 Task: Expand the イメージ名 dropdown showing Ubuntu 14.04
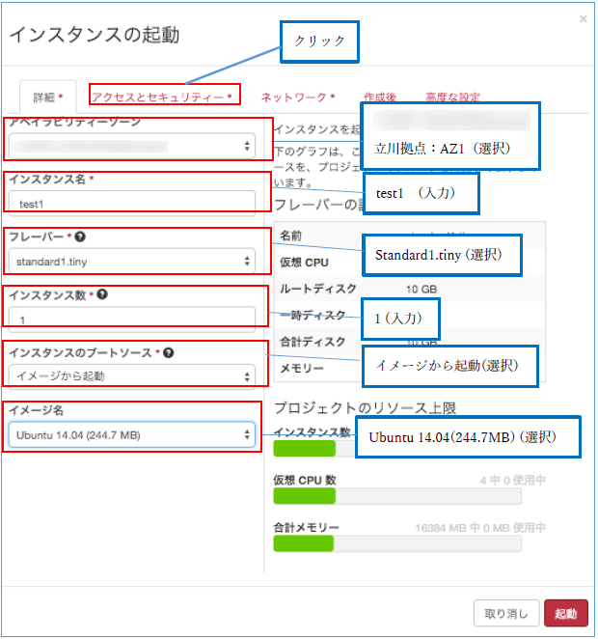coord(132,435)
